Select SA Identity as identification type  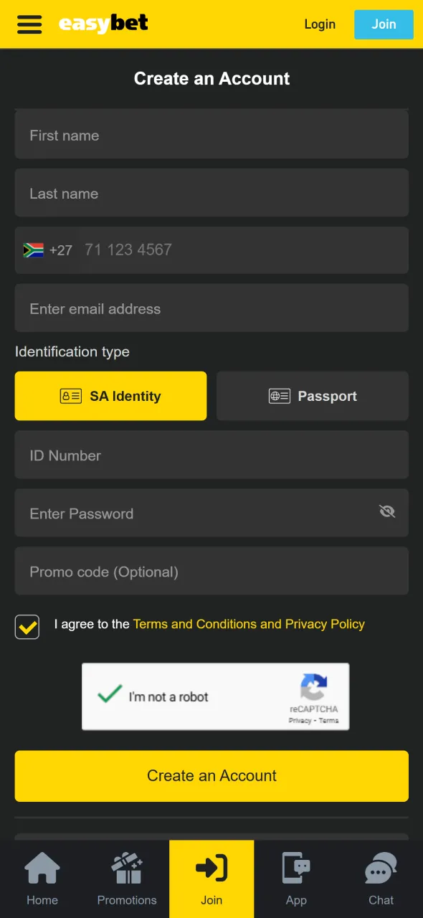coord(110,396)
